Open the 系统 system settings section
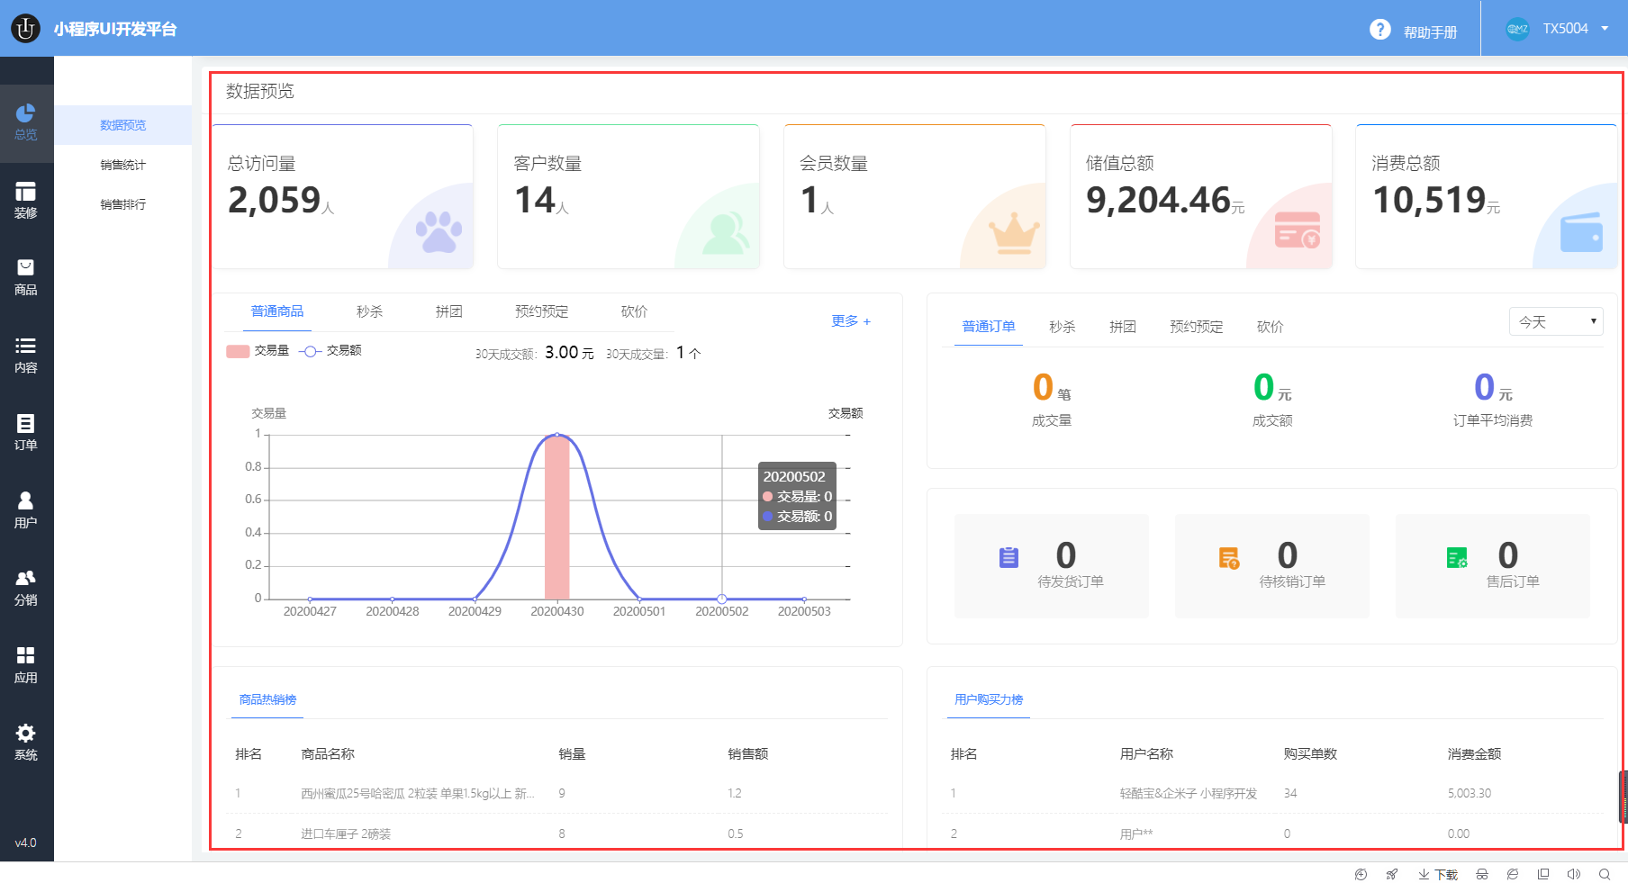This screenshot has width=1628, height=883. point(26,743)
